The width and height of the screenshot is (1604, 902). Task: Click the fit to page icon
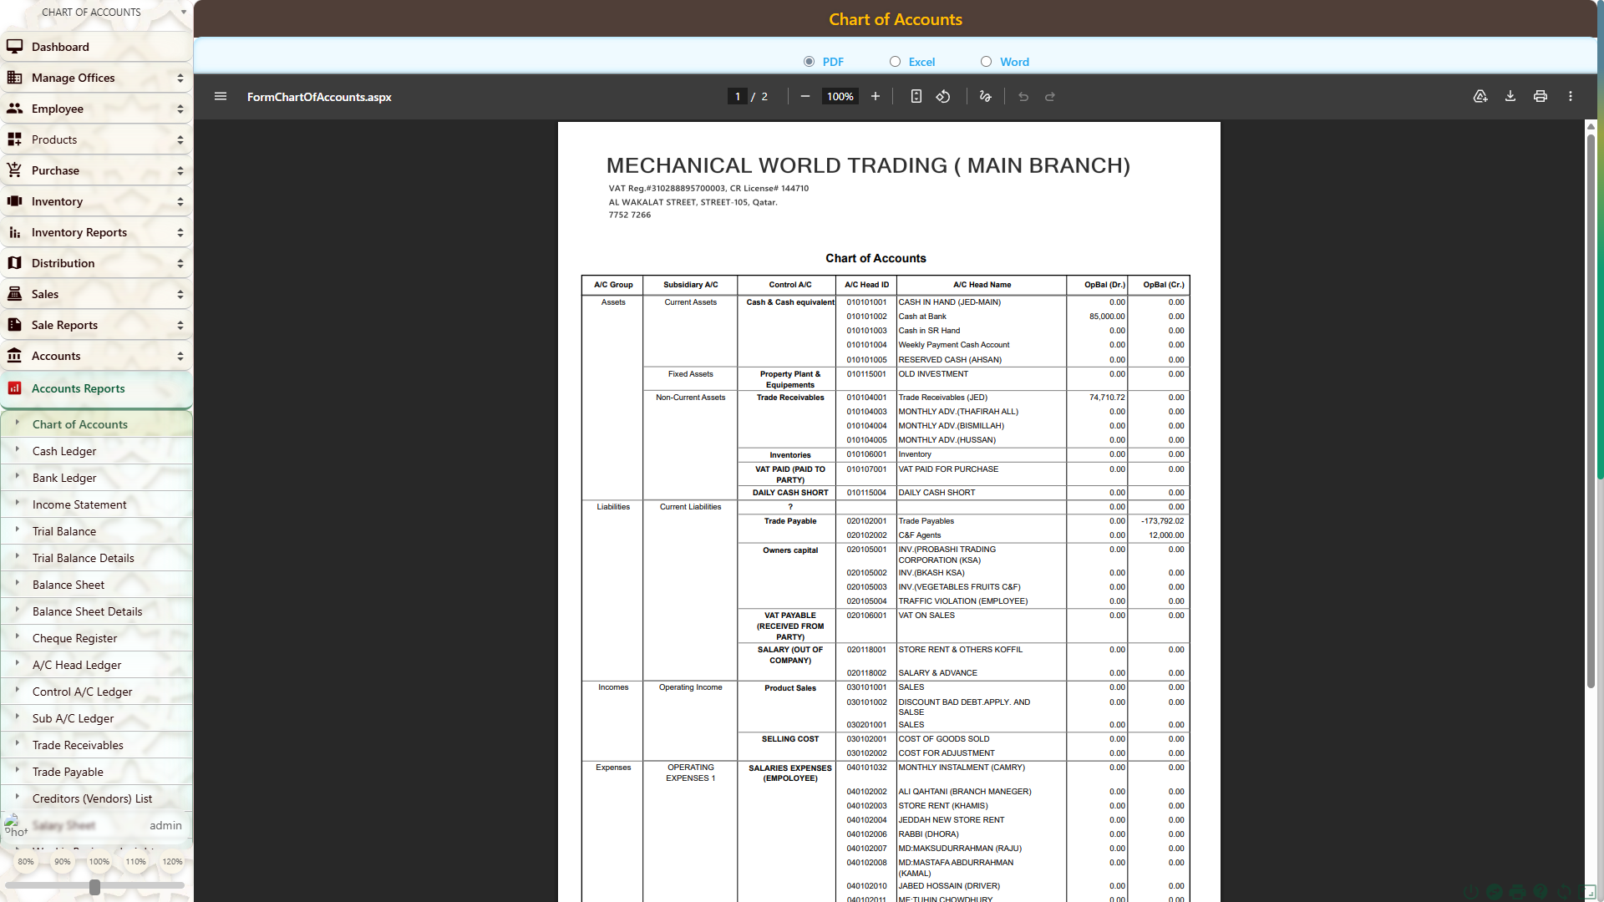click(916, 97)
